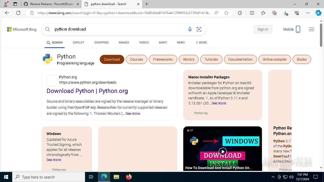Select the Frameworks pill
The width and height of the screenshot is (324, 182).
163,59
